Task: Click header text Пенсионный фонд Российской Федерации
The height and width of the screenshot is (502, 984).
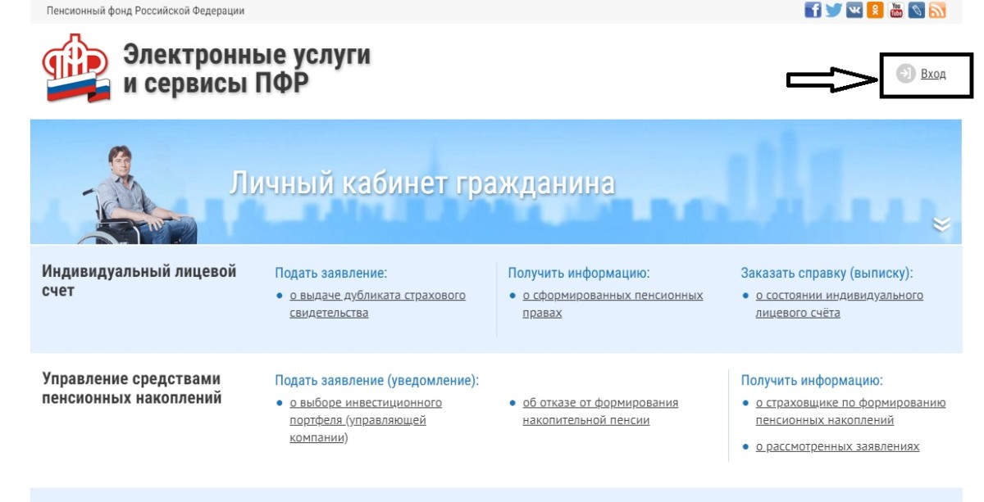Action: point(145,11)
